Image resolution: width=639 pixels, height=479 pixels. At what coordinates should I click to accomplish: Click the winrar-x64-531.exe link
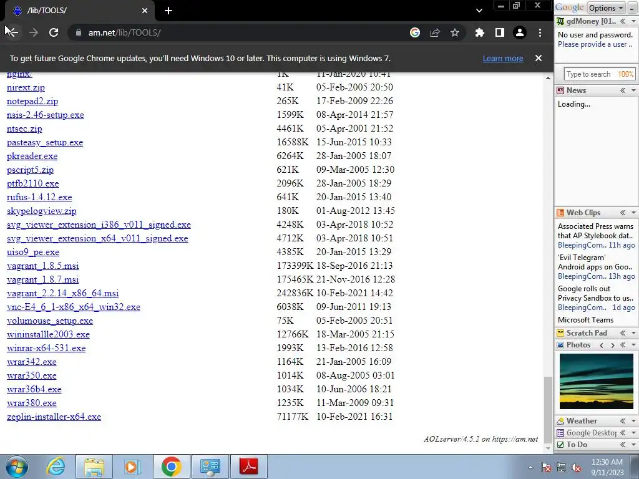click(46, 348)
